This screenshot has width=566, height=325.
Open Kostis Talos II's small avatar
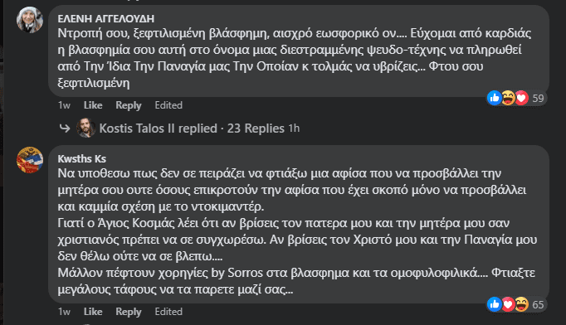[86, 128]
